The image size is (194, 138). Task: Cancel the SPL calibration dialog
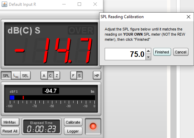(x=181, y=52)
